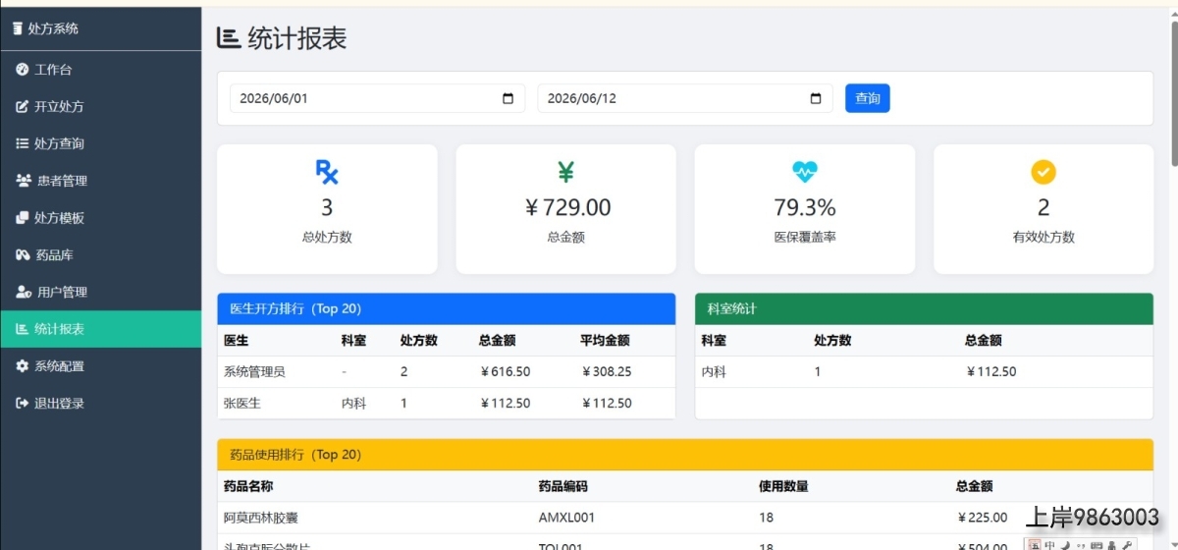This screenshot has height=550, width=1178.
Task: Click the 系统配置 gear icon
Action: tap(23, 366)
